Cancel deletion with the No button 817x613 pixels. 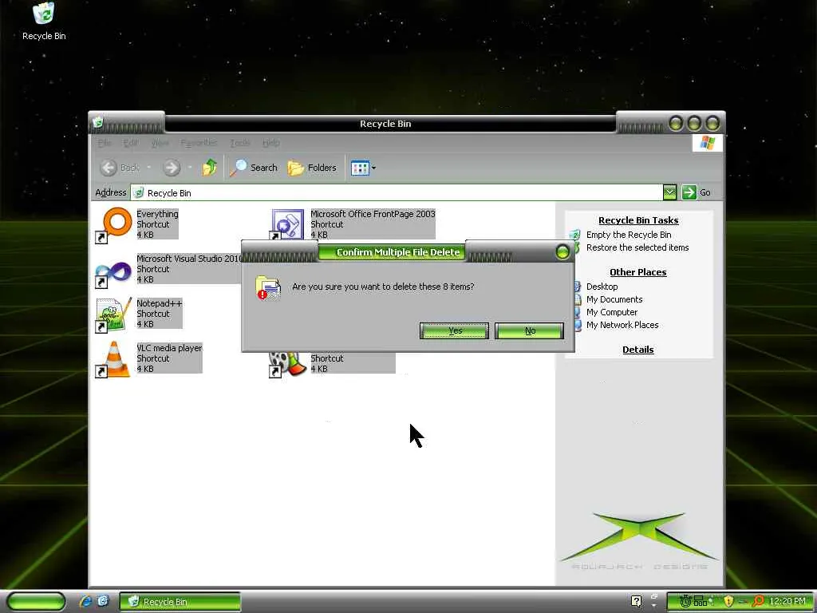coord(530,330)
